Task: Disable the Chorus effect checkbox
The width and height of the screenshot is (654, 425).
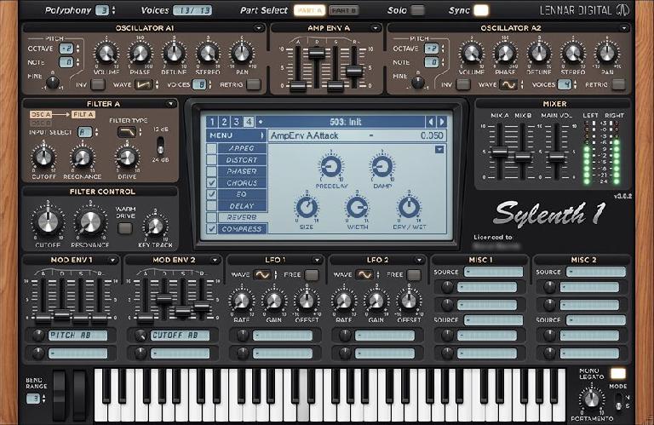Action: coord(211,182)
